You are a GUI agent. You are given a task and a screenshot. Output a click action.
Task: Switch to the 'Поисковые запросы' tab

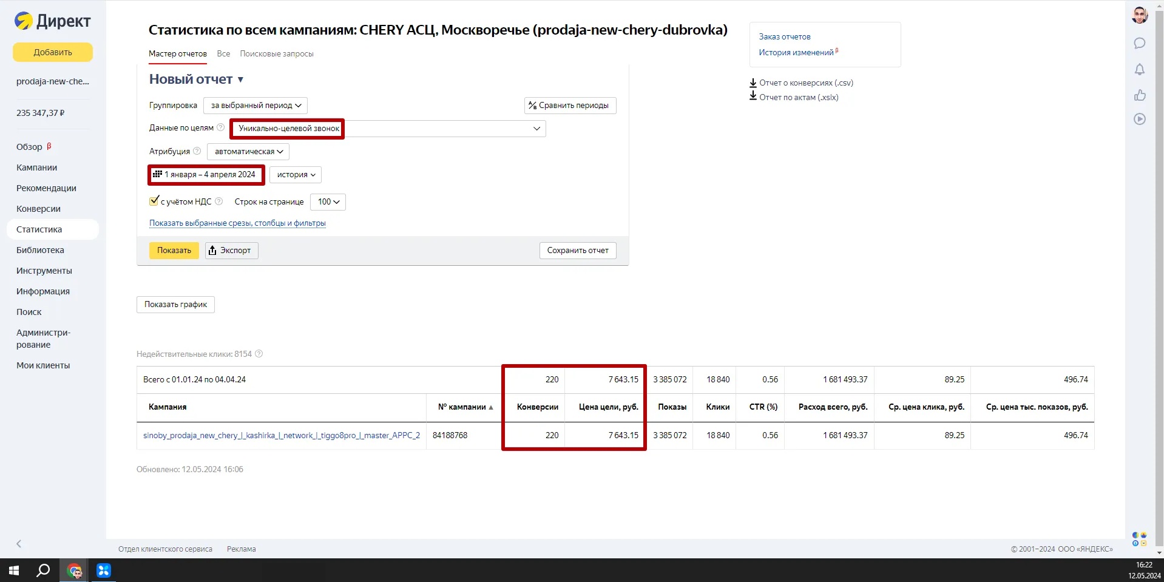(x=276, y=54)
